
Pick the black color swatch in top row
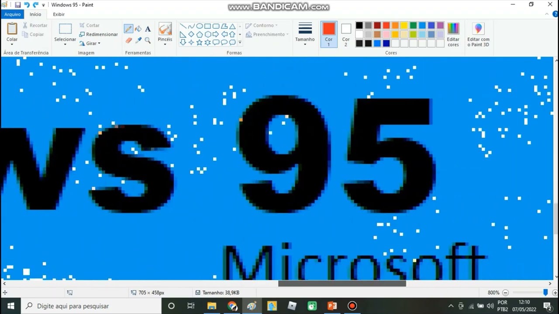(359, 25)
